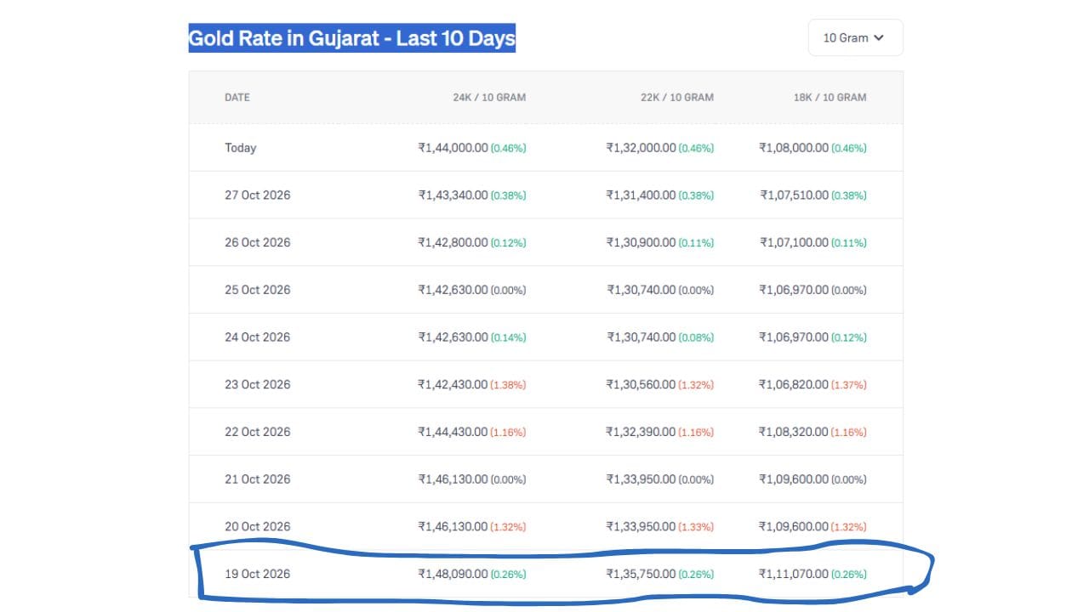
Task: Click 22K price ₹1,31,400.00 for 27 Oct
Action: [x=641, y=195]
